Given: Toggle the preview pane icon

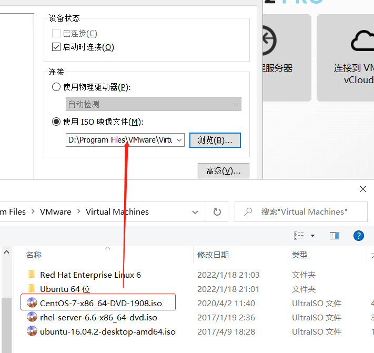Looking at the screenshot, I should (x=335, y=236).
